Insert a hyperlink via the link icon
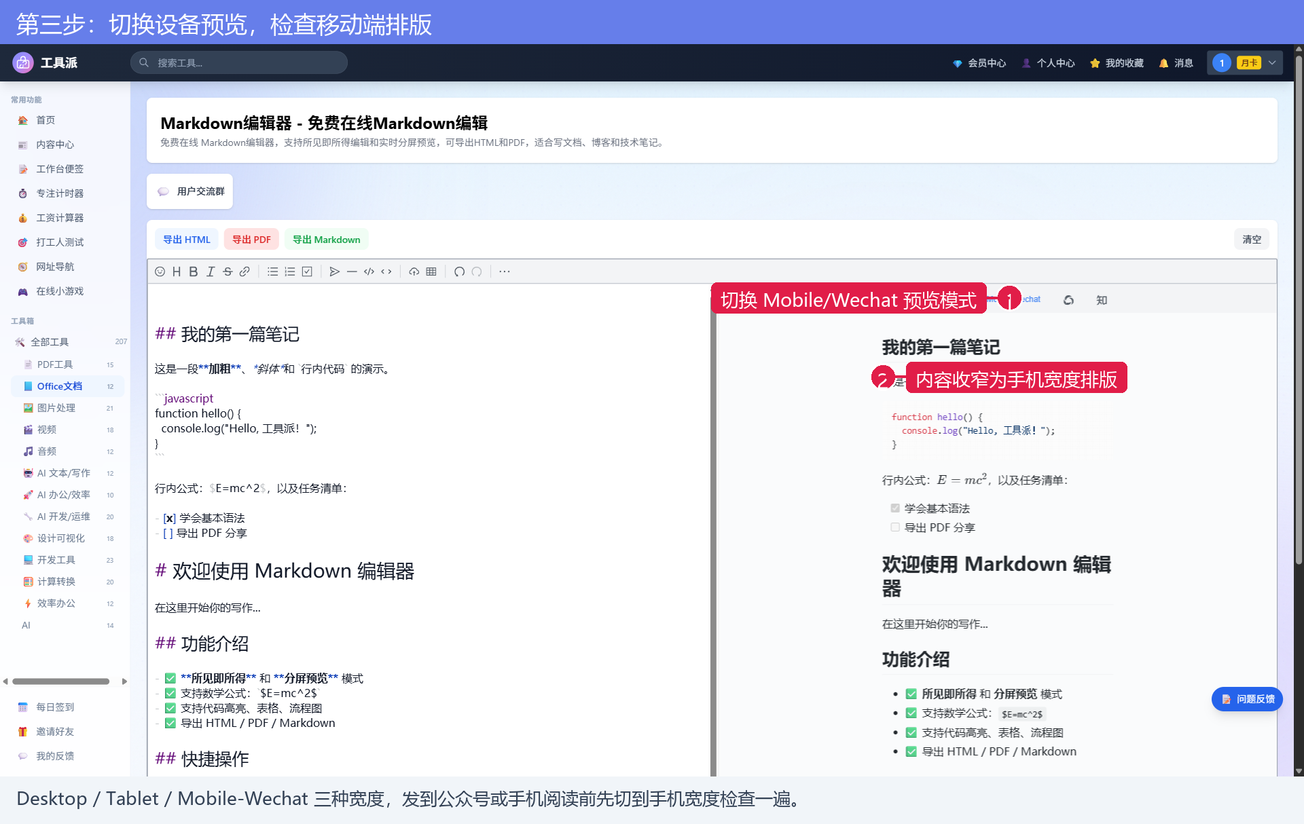The height and width of the screenshot is (824, 1304). pyautogui.click(x=244, y=271)
